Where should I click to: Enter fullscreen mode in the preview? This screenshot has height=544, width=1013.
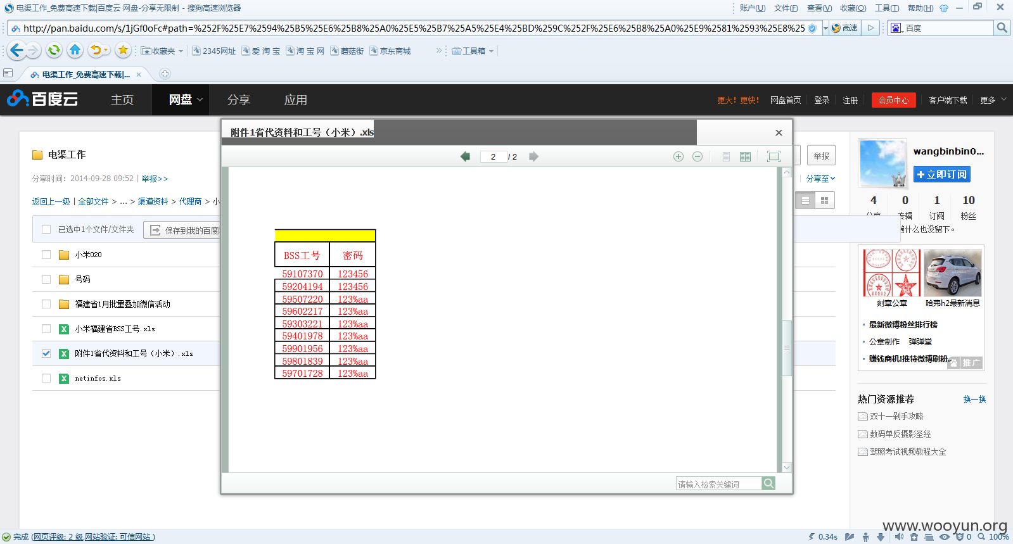(x=774, y=156)
